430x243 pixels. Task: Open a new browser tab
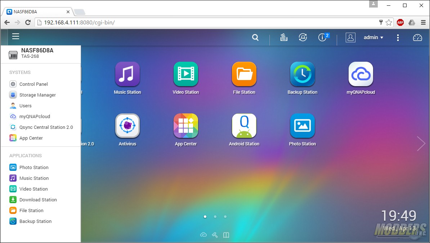tap(80, 12)
